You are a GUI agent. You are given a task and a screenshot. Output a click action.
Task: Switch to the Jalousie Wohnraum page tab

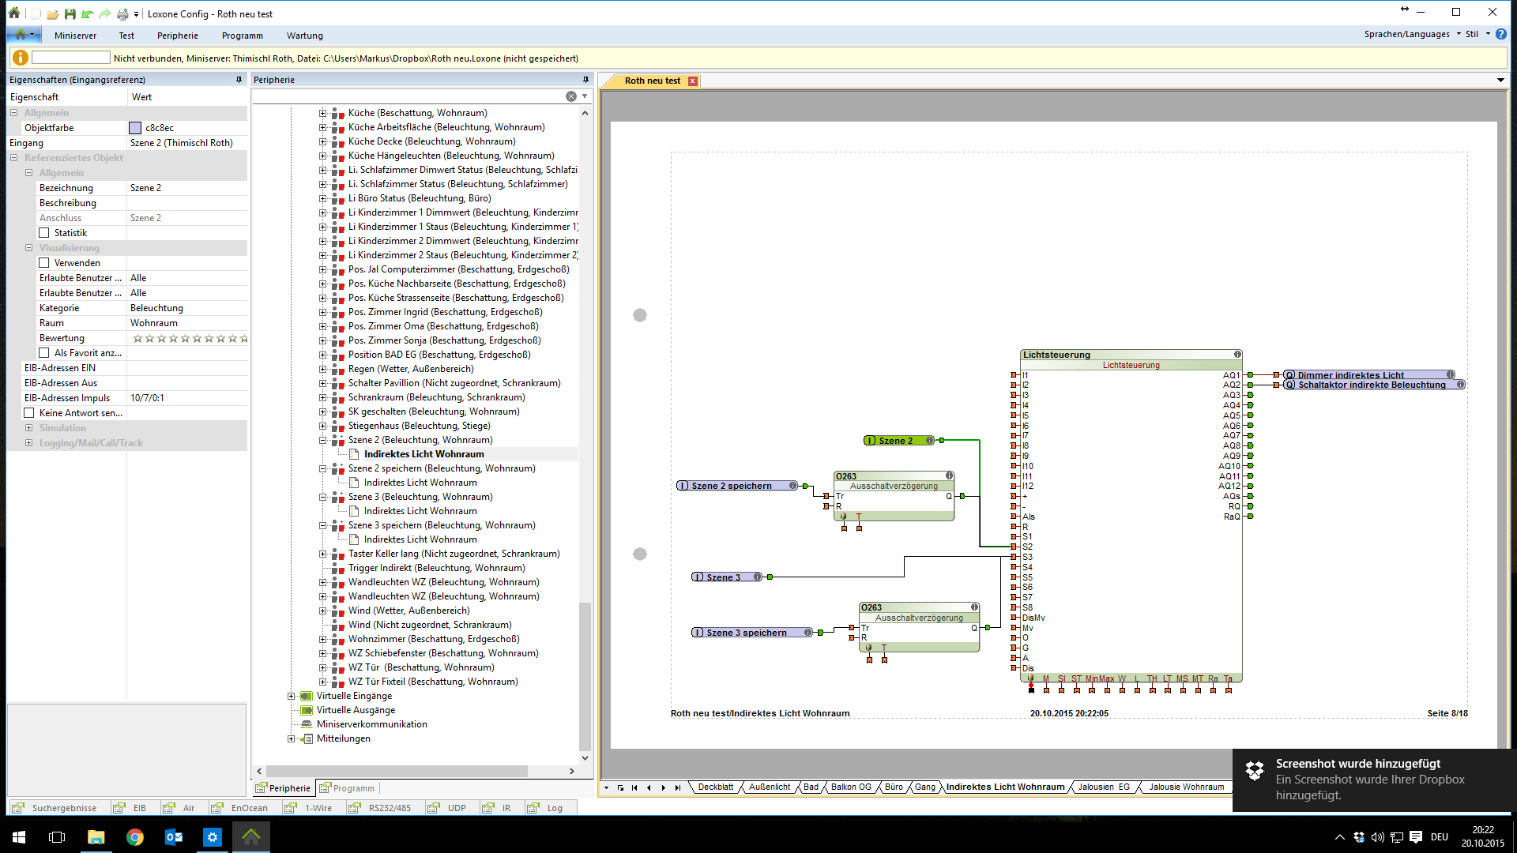point(1185,787)
